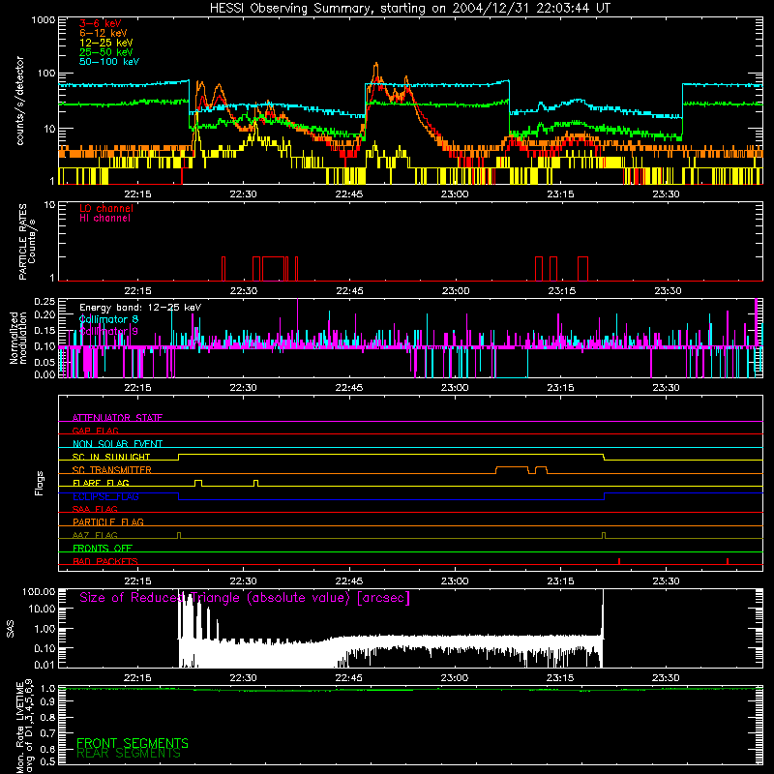Click the FRONTS OFF flag label
The image size is (774, 774).
(x=103, y=548)
